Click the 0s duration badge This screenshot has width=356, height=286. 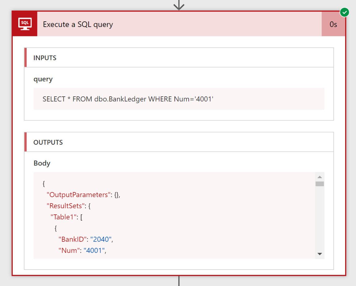[333, 24]
